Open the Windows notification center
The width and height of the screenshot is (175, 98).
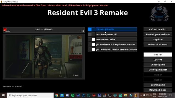(170, 95)
